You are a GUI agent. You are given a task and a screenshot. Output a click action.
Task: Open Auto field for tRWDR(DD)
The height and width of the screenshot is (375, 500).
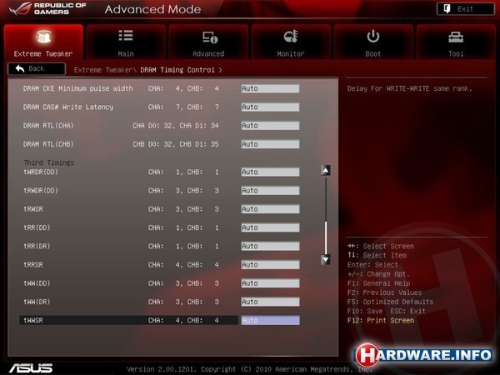click(270, 191)
